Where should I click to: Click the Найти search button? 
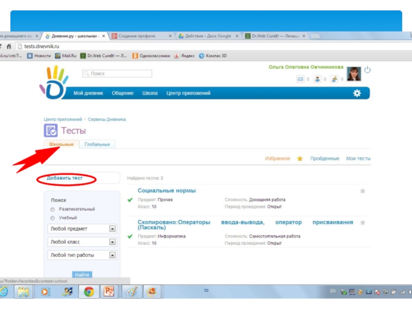[82, 274]
